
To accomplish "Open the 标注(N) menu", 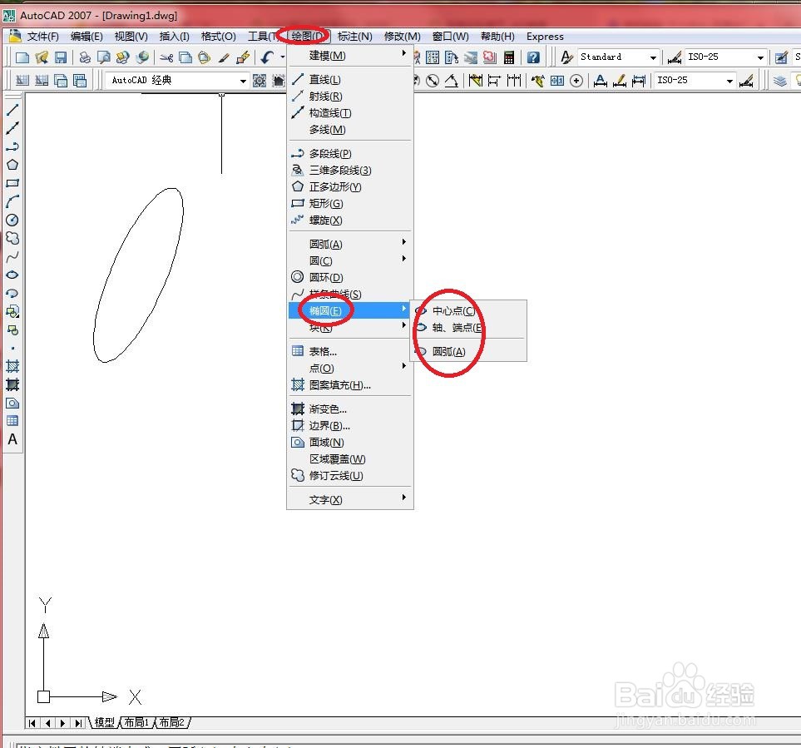I will pyautogui.click(x=354, y=37).
